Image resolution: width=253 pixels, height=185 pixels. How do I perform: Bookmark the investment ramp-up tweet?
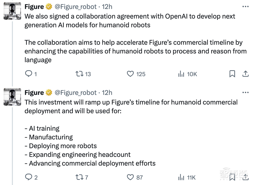click(233, 177)
